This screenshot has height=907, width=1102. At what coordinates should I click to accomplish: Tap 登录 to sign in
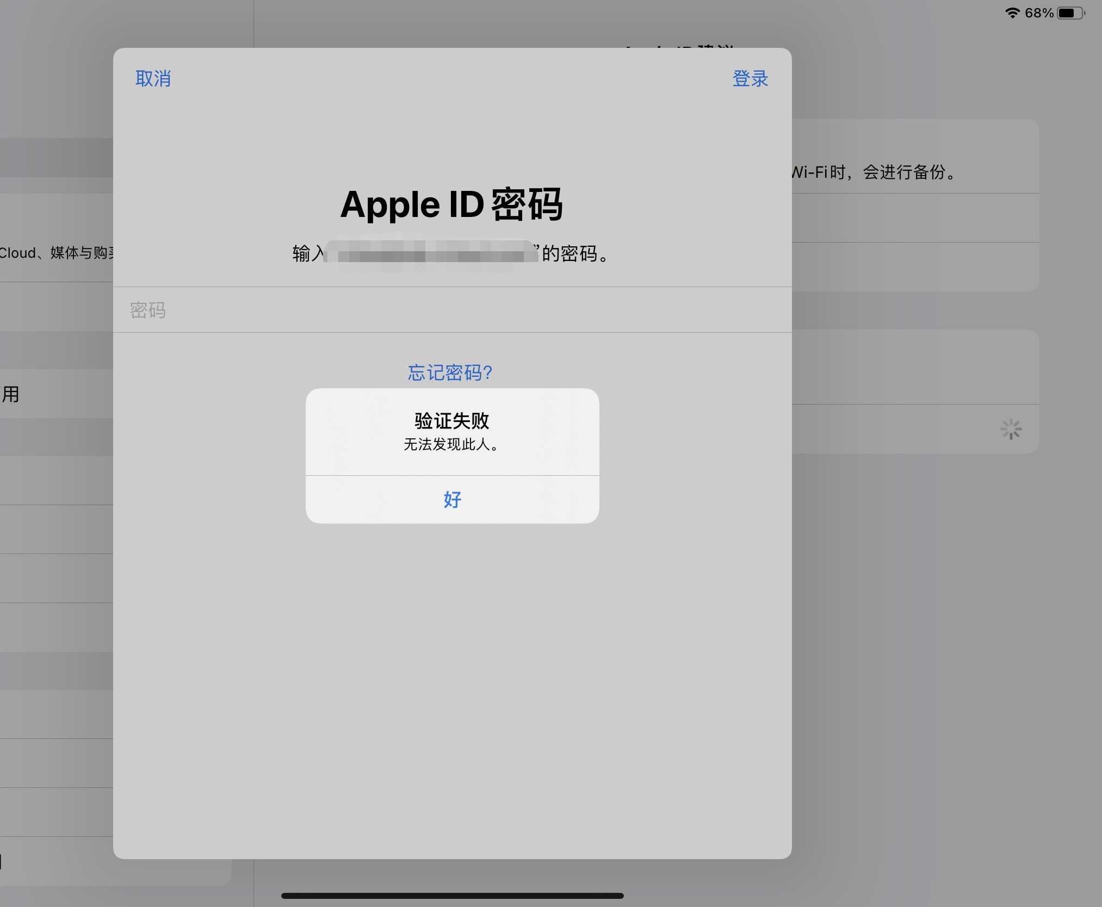[x=750, y=79]
